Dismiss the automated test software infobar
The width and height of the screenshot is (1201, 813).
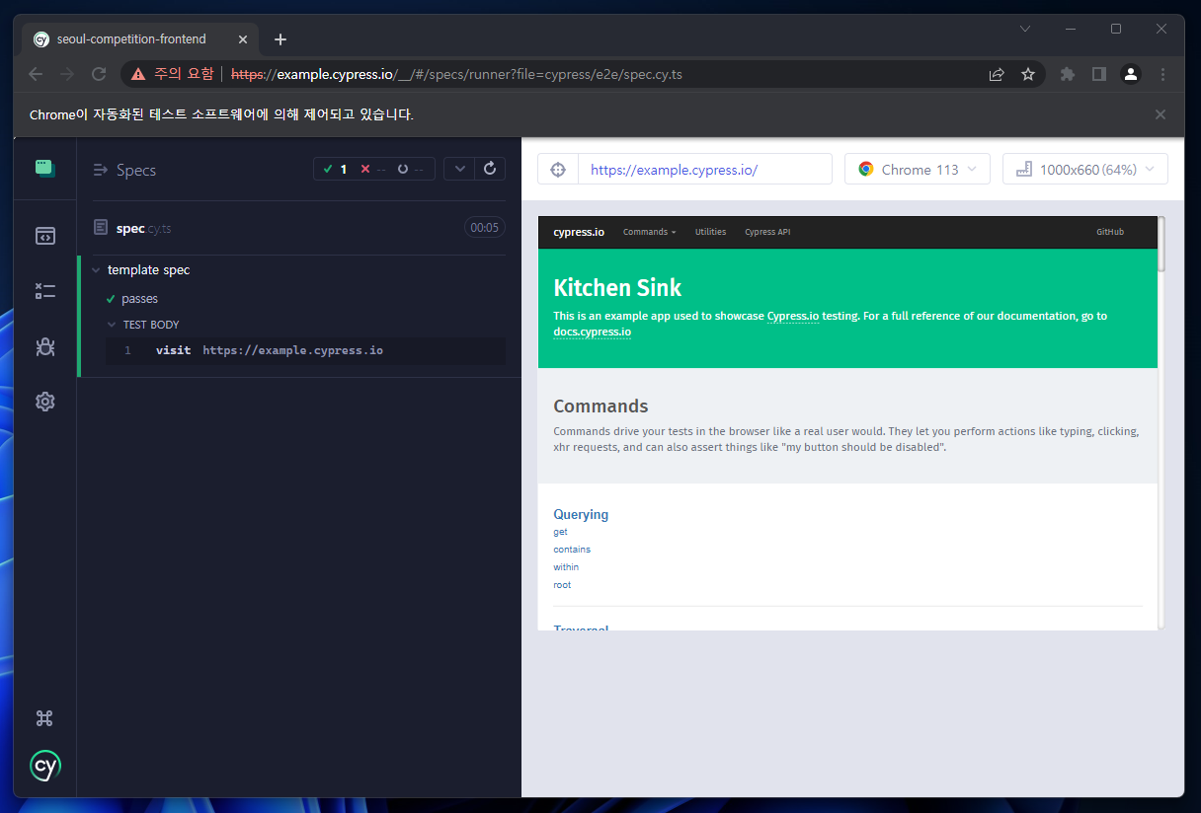pyautogui.click(x=1161, y=114)
